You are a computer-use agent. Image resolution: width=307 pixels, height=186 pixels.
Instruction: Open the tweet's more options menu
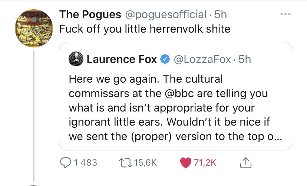285,14
